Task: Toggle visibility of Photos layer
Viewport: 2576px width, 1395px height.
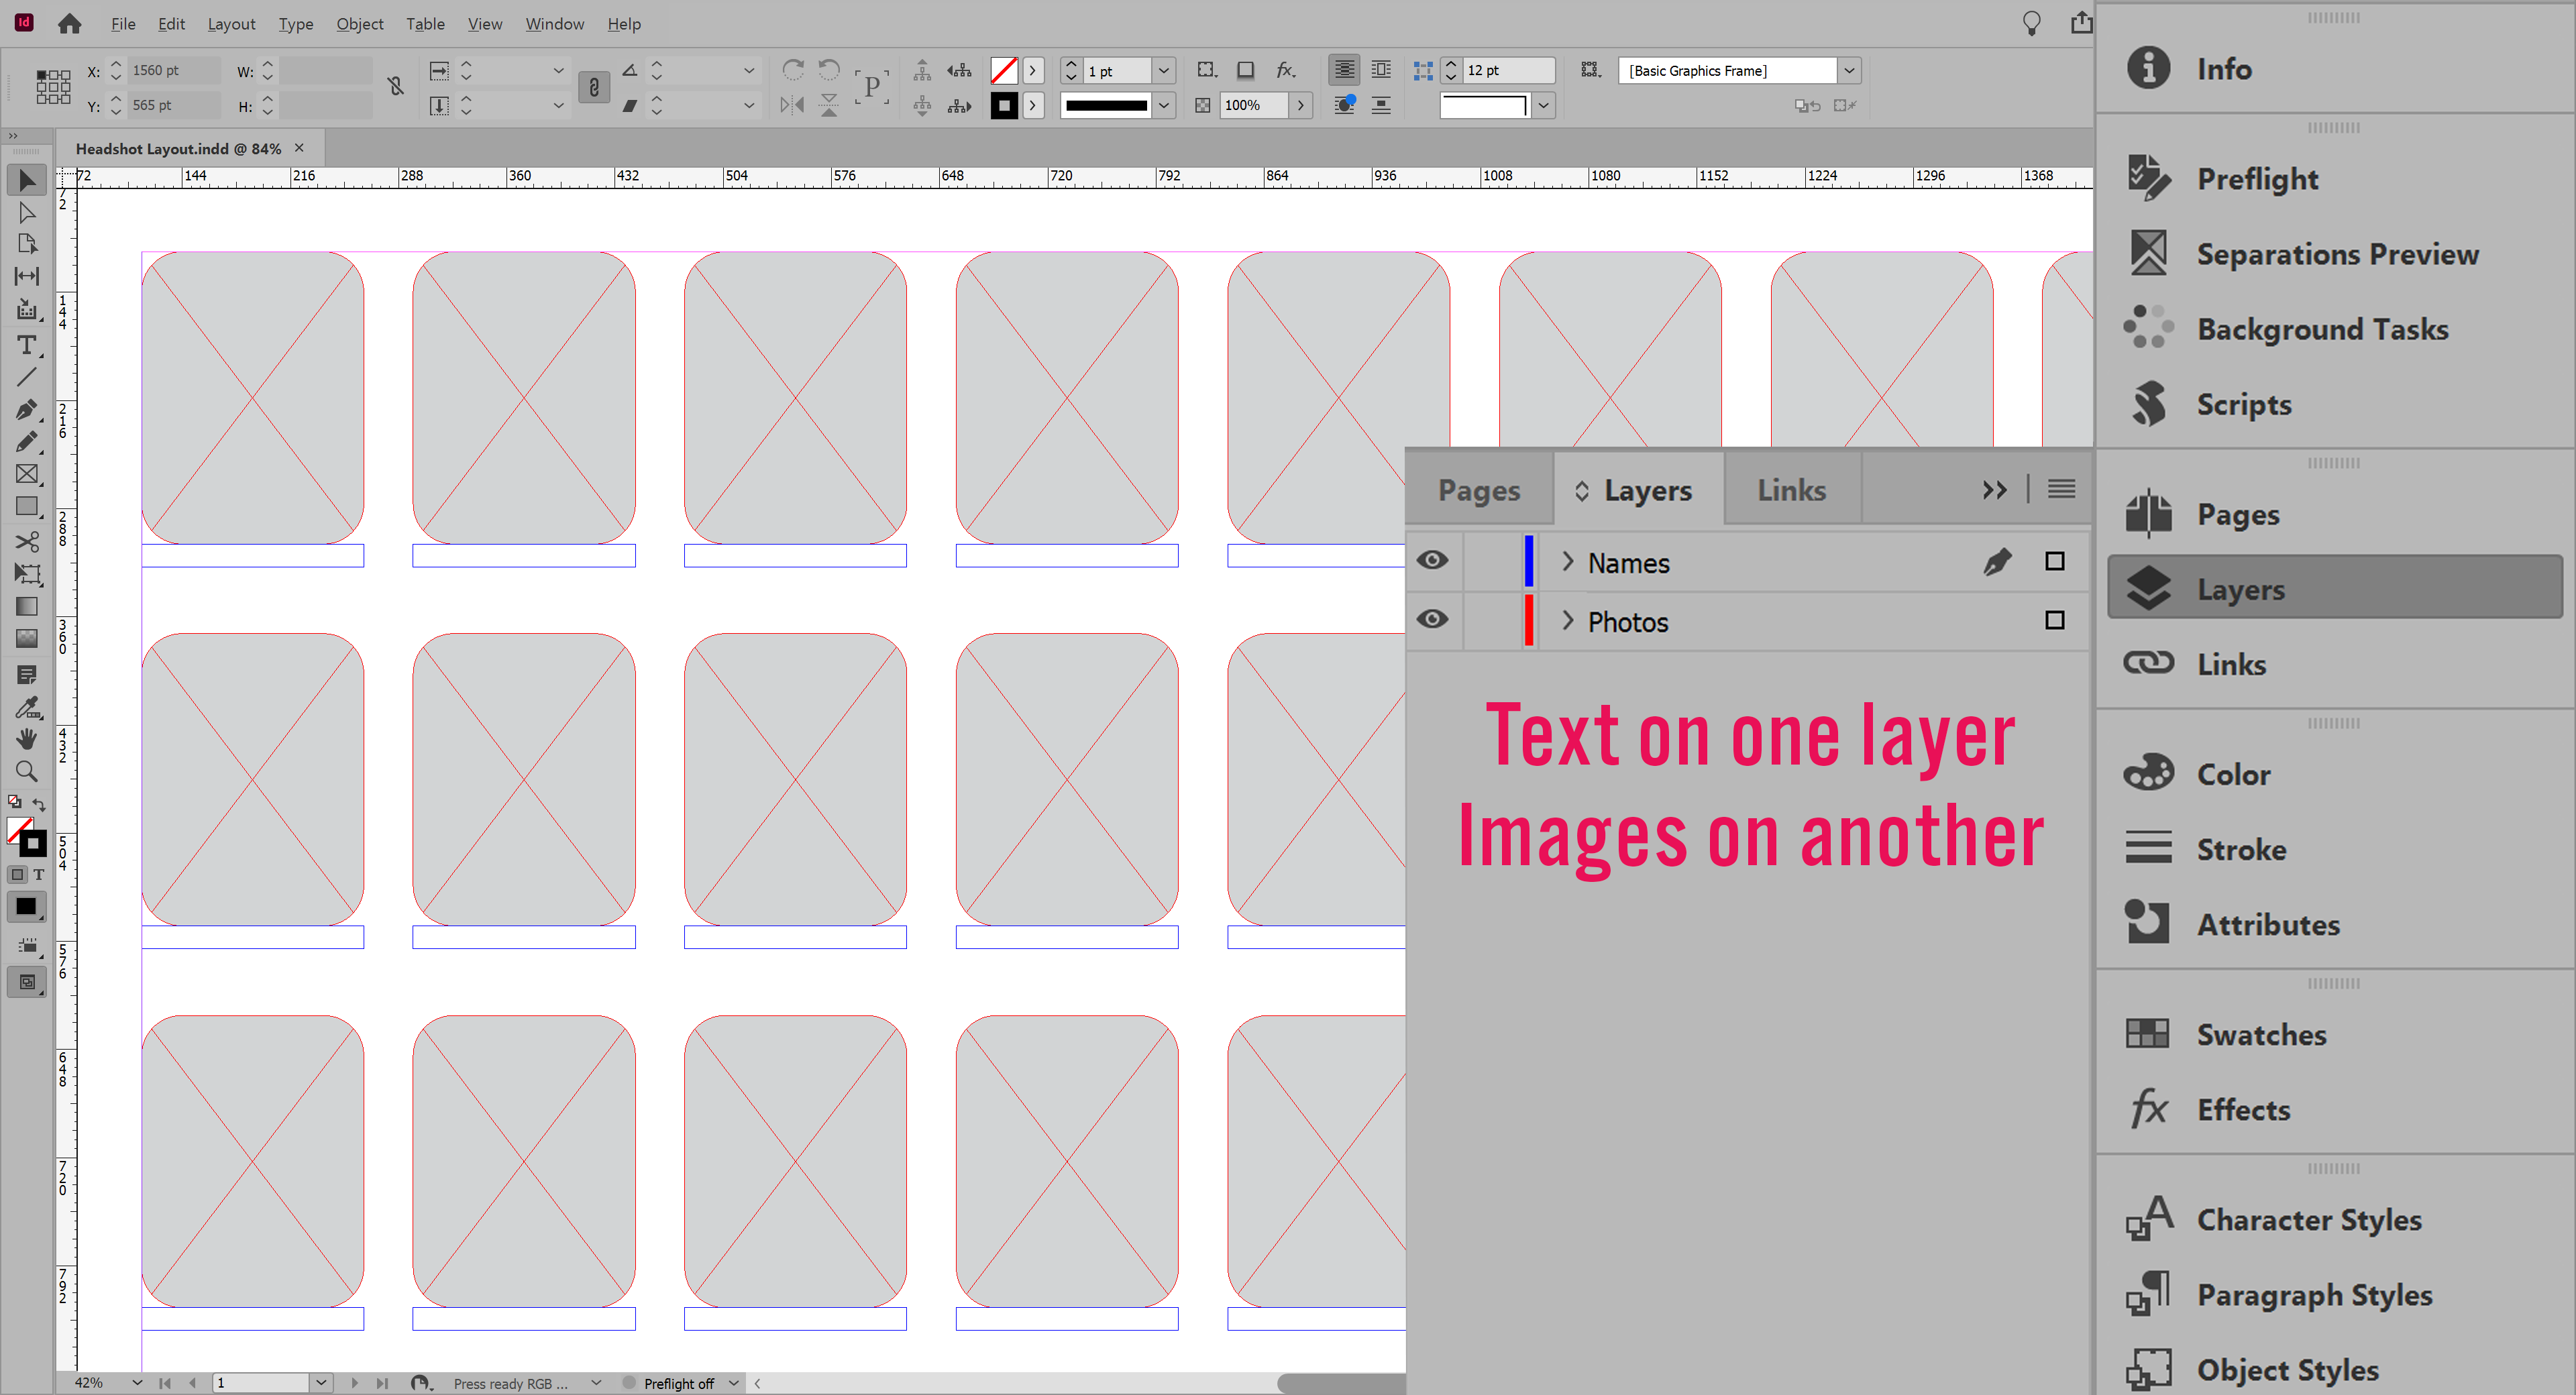Action: (x=1432, y=620)
